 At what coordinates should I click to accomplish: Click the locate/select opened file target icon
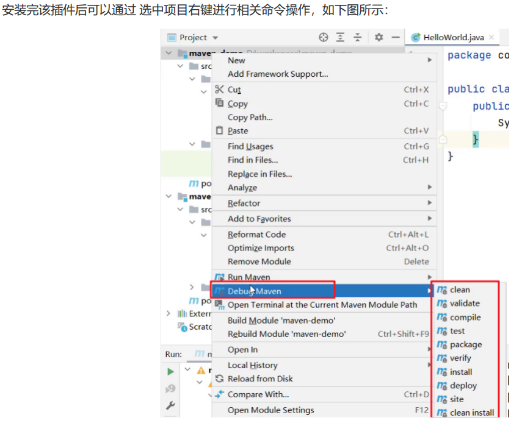click(323, 37)
